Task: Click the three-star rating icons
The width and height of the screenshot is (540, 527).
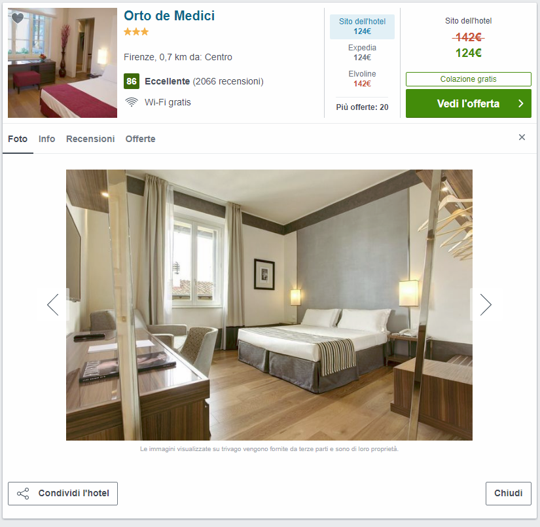Action: [x=136, y=32]
